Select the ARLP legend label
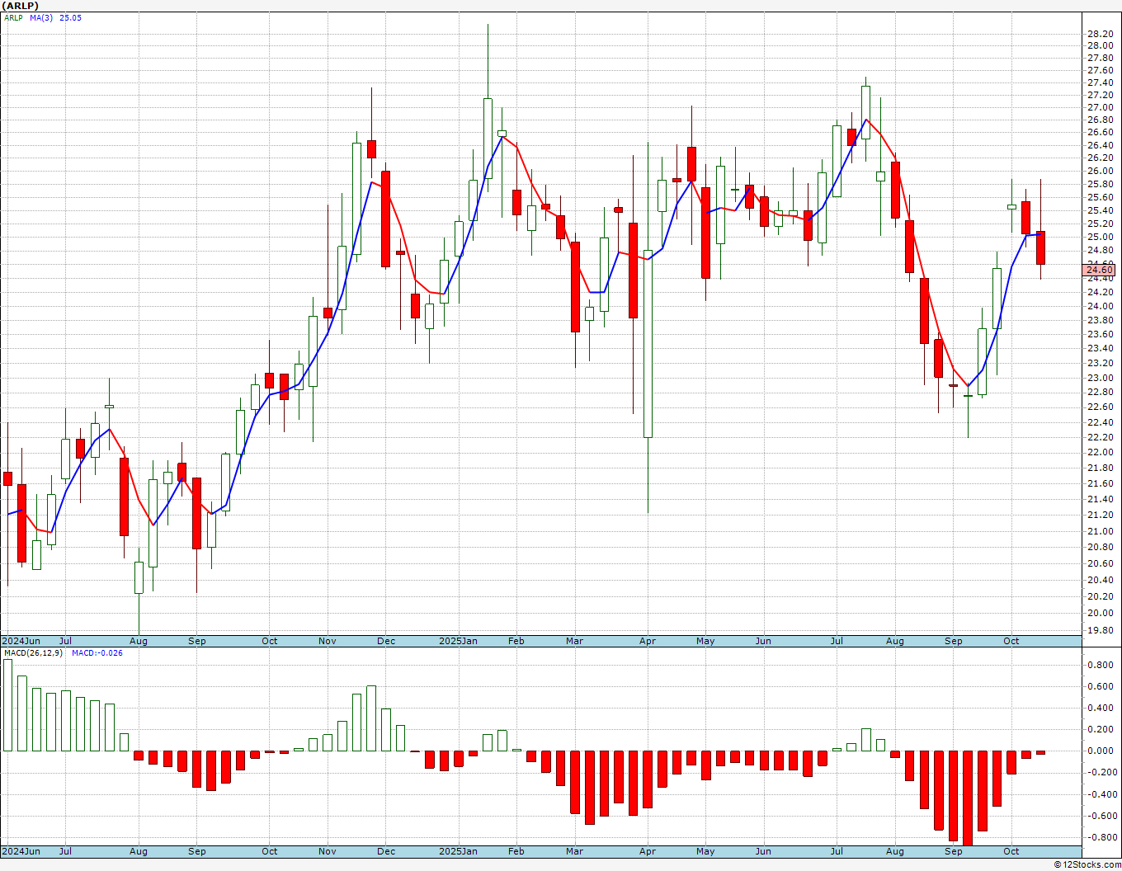This screenshot has height=871, width=1122. (x=13, y=17)
